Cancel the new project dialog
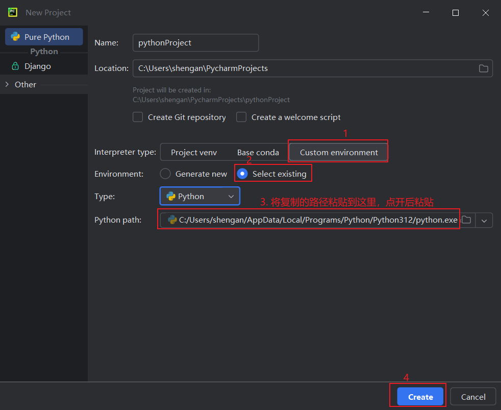The width and height of the screenshot is (501, 410). tap(473, 397)
